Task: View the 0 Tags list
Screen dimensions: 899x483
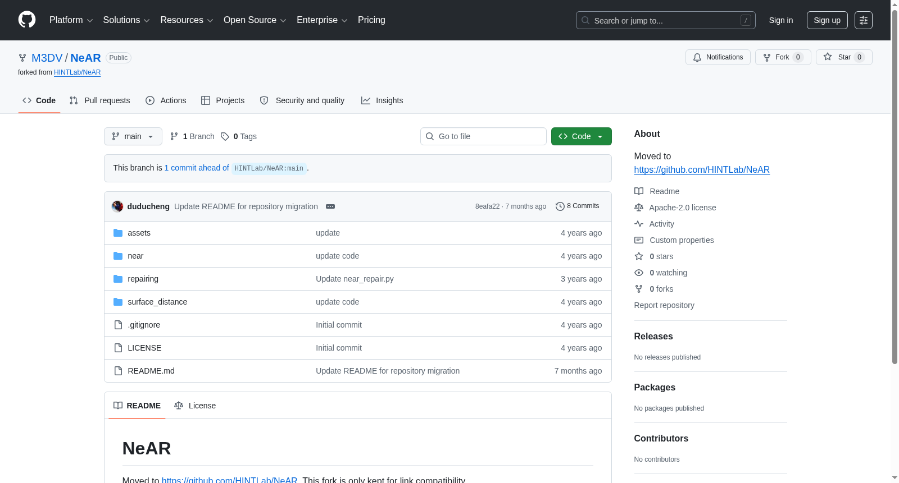Action: pos(239,136)
